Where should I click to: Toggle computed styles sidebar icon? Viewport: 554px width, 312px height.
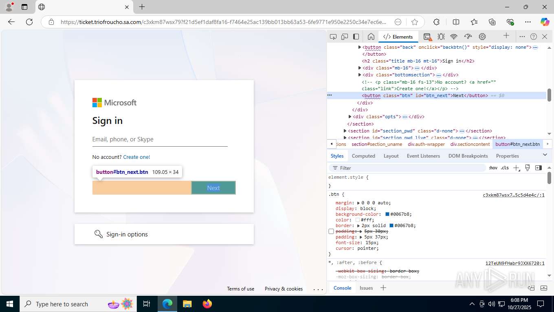[539, 168]
